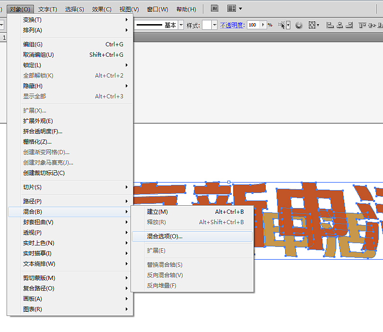
Task: Click the graphic style swatch box
Action: pos(207,25)
